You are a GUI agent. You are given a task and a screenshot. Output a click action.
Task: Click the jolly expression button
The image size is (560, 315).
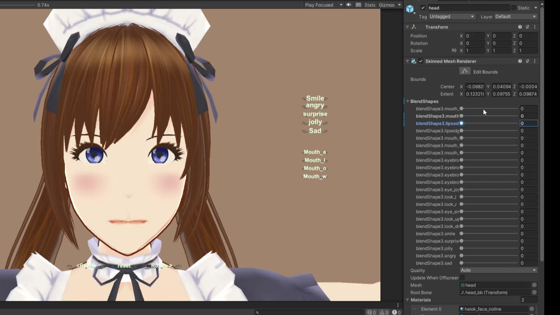click(315, 122)
